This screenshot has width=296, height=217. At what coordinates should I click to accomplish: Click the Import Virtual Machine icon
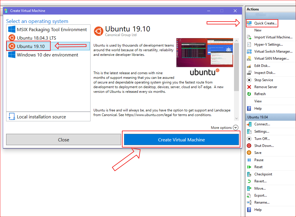249,37
